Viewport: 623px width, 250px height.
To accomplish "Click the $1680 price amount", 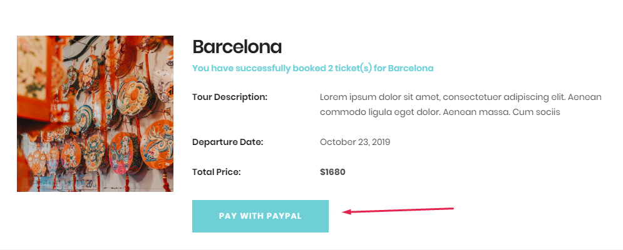I will pos(332,172).
